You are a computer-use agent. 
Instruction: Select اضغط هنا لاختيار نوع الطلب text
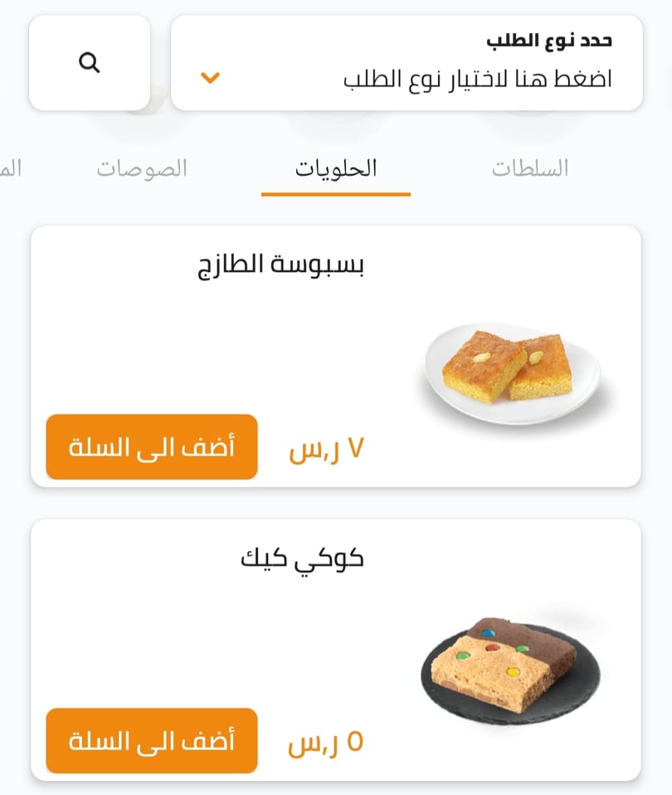coord(477,79)
